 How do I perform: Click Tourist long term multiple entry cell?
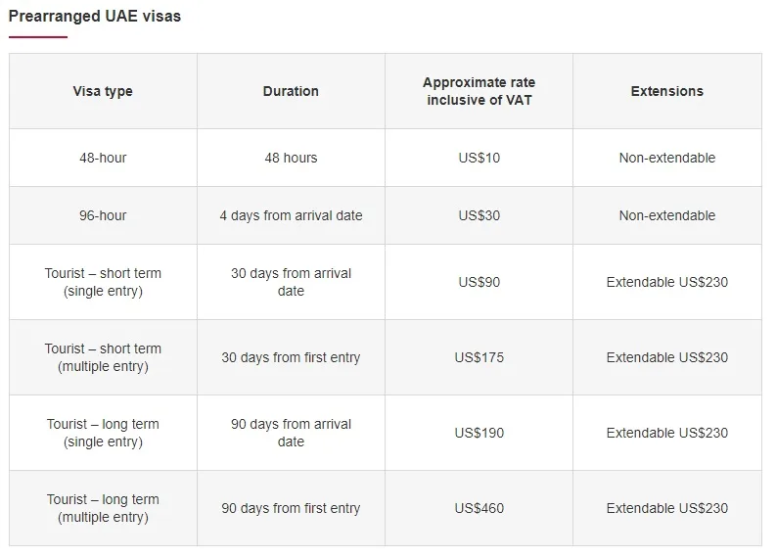[103, 508]
